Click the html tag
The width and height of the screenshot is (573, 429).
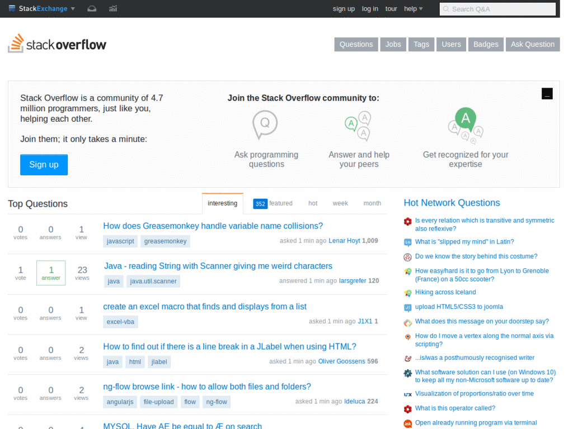135,362
